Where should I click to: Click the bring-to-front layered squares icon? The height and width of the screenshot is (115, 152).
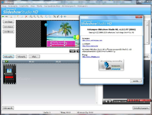46,17
